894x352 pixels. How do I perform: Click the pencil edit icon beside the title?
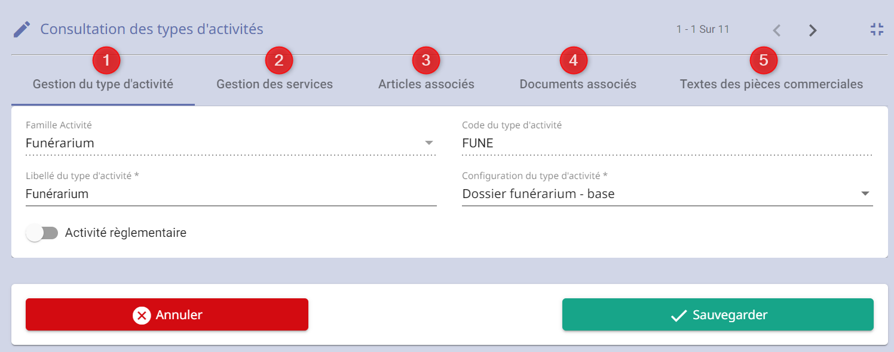22,29
